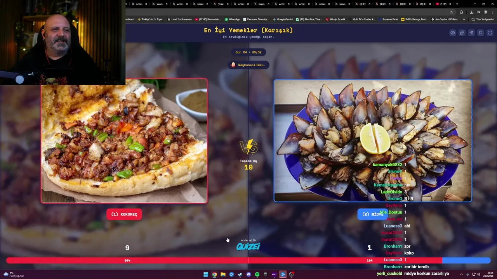Viewport: 497px width, 279px height.
Task: Open Spotify from the taskbar
Action: (257, 274)
